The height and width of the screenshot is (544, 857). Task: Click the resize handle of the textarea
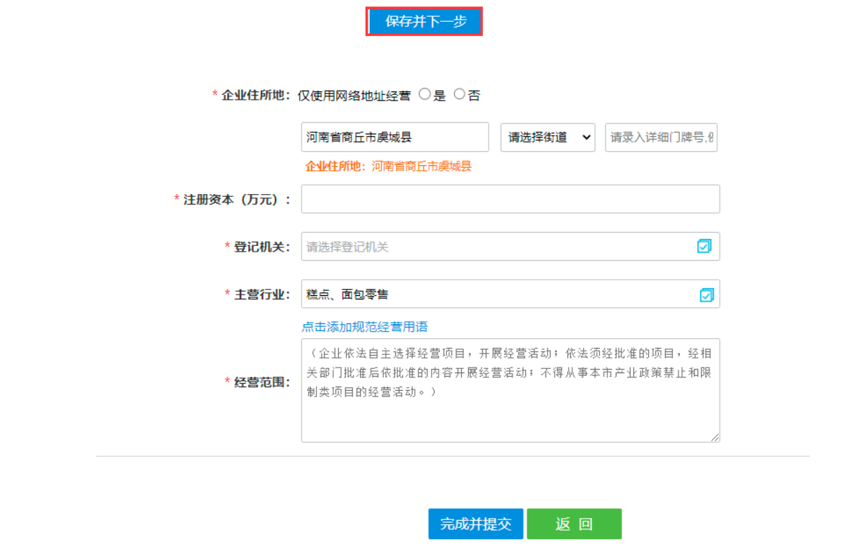coord(716,437)
